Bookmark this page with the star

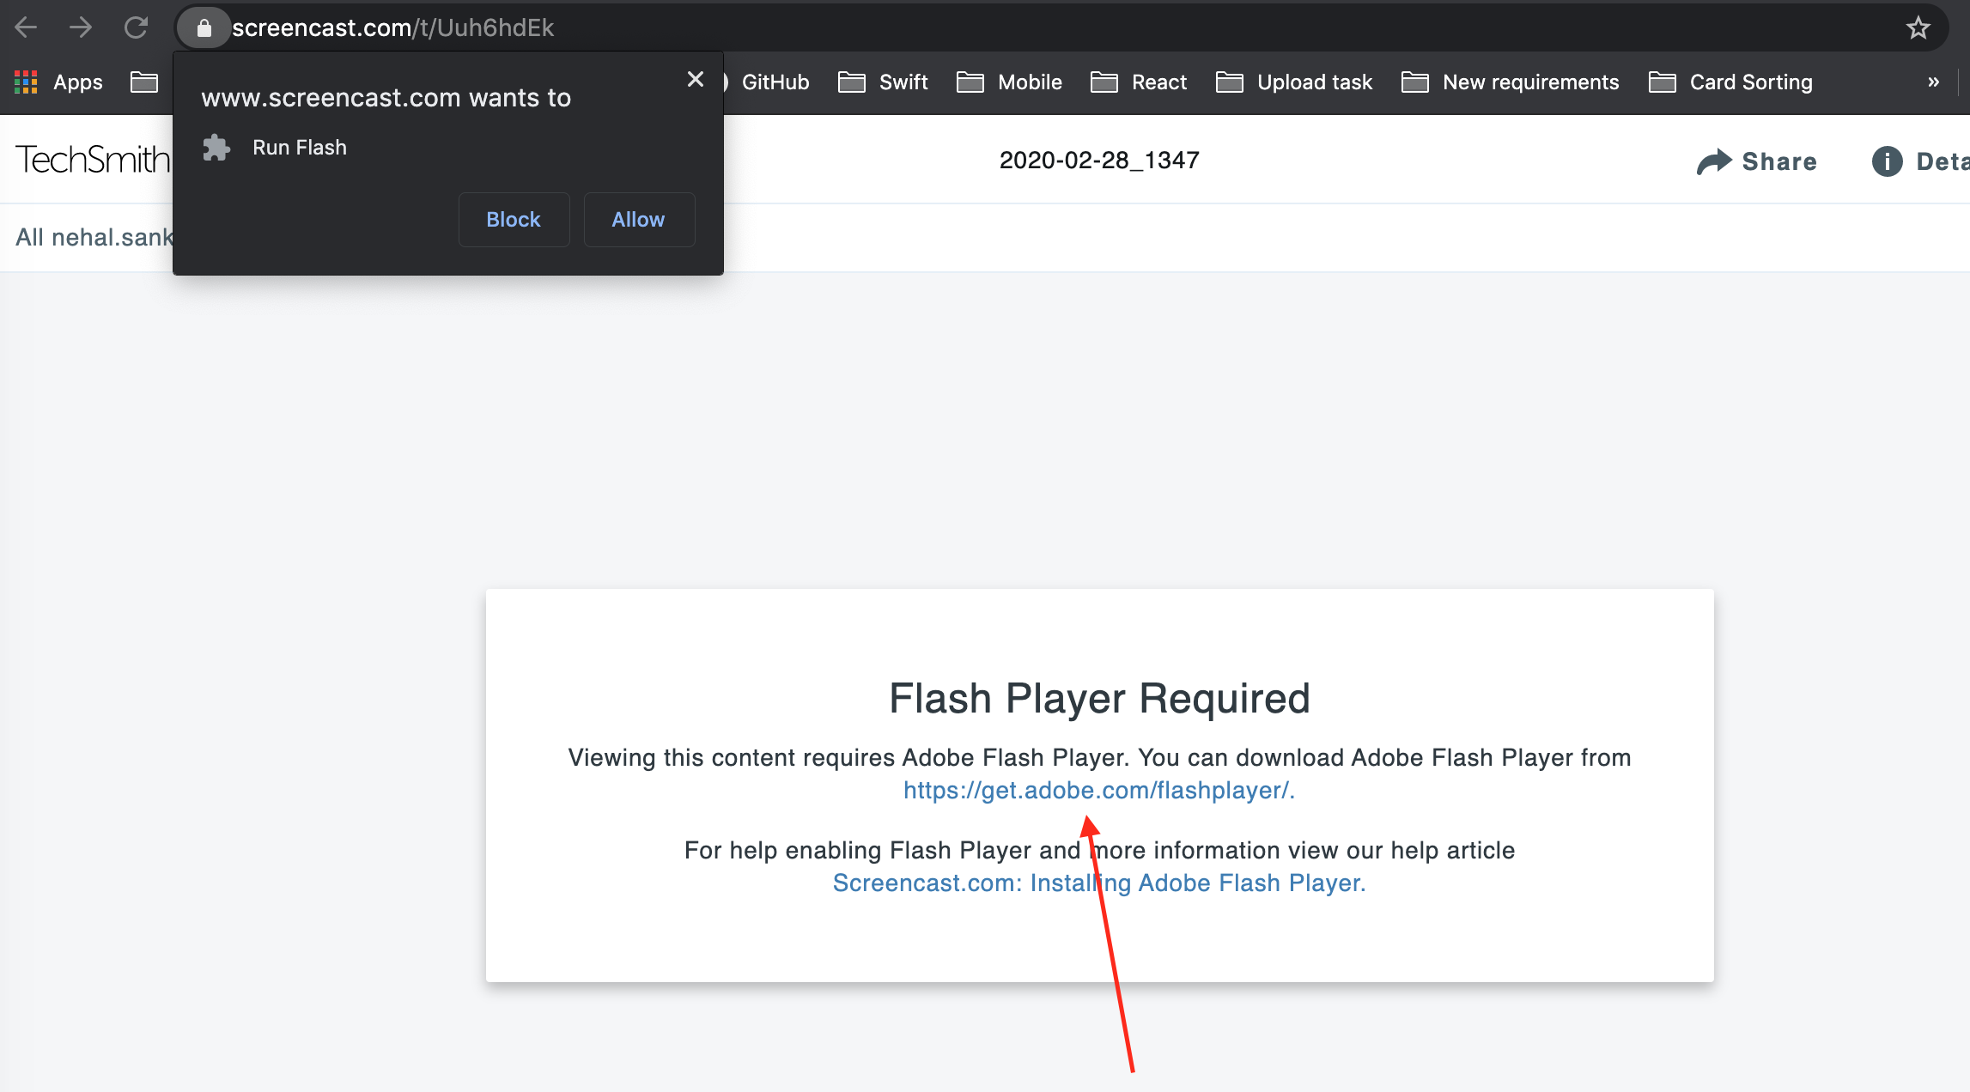point(1918,27)
